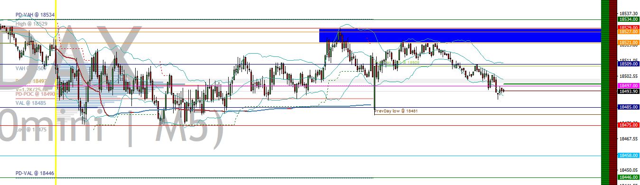The height and width of the screenshot is (185, 640).
Task: Click the dark blue 18509.00 price tag
Action: click(x=628, y=64)
